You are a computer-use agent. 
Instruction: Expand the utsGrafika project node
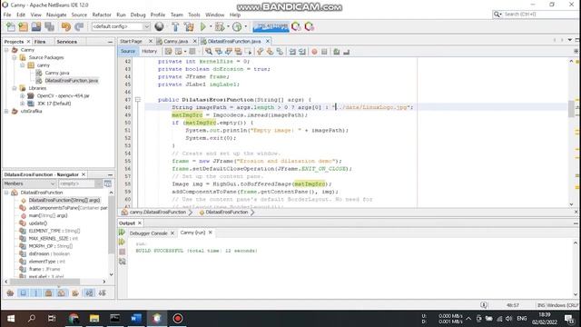coord(6,111)
